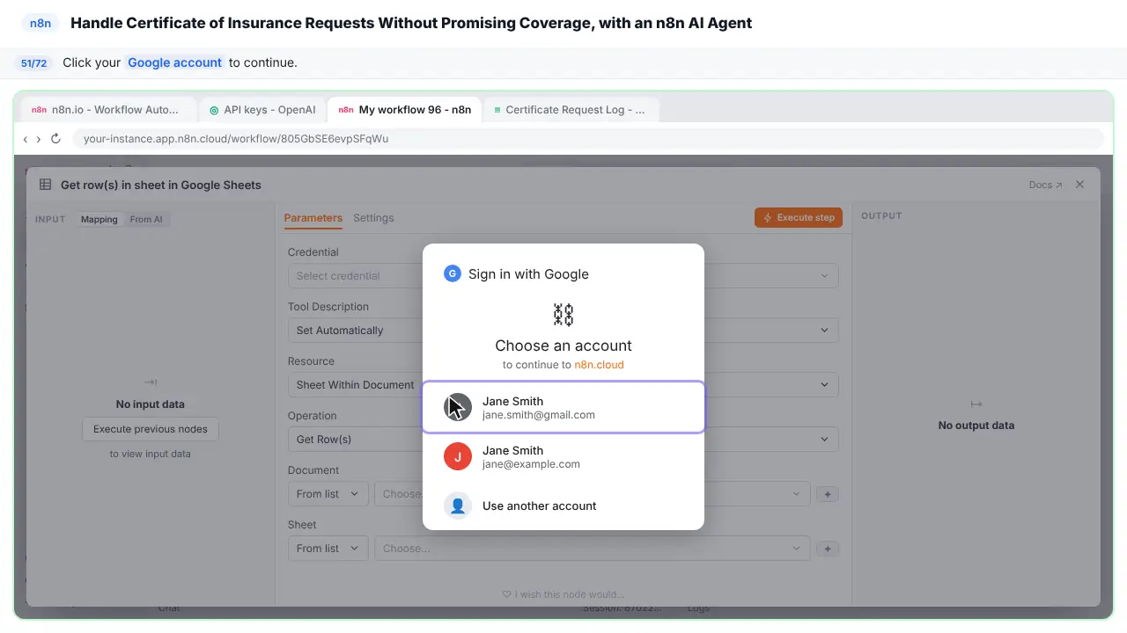Click the plus icon beside the Sheet field
The width and height of the screenshot is (1127, 633).
click(827, 549)
